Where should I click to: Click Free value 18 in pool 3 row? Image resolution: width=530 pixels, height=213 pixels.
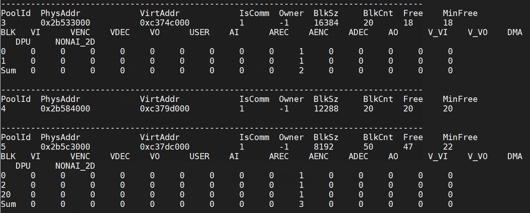click(408, 23)
